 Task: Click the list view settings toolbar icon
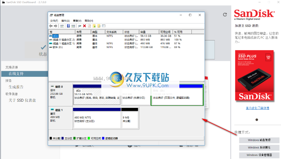pos(104,26)
